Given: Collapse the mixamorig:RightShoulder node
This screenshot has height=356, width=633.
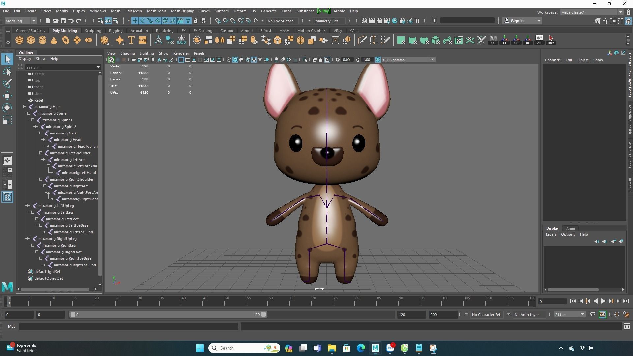Looking at the screenshot, I should coord(41,179).
